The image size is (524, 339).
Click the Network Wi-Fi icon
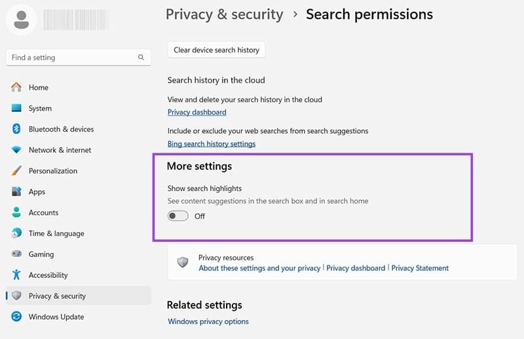(x=16, y=150)
